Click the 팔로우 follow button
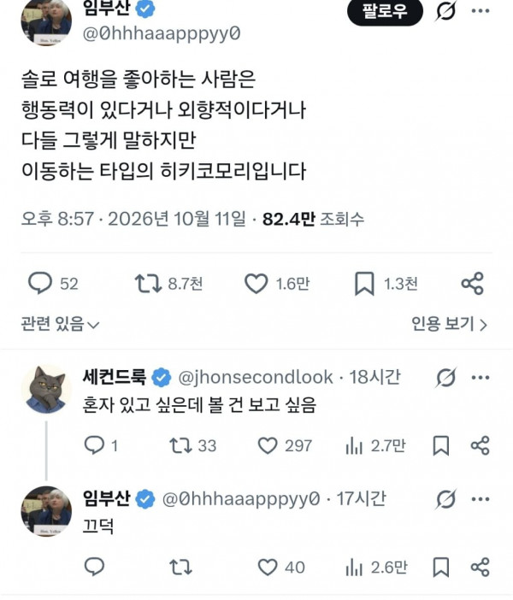 tap(385, 11)
